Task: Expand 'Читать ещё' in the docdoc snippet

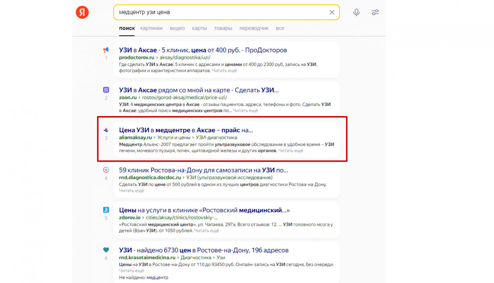Action: click(132, 191)
